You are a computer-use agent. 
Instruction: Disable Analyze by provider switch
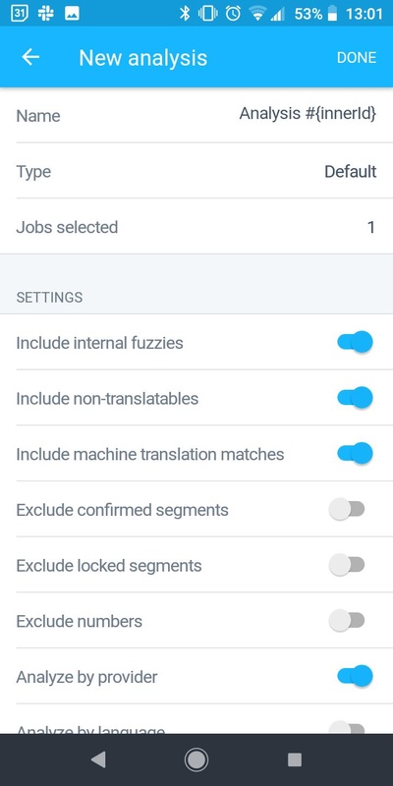point(355,676)
